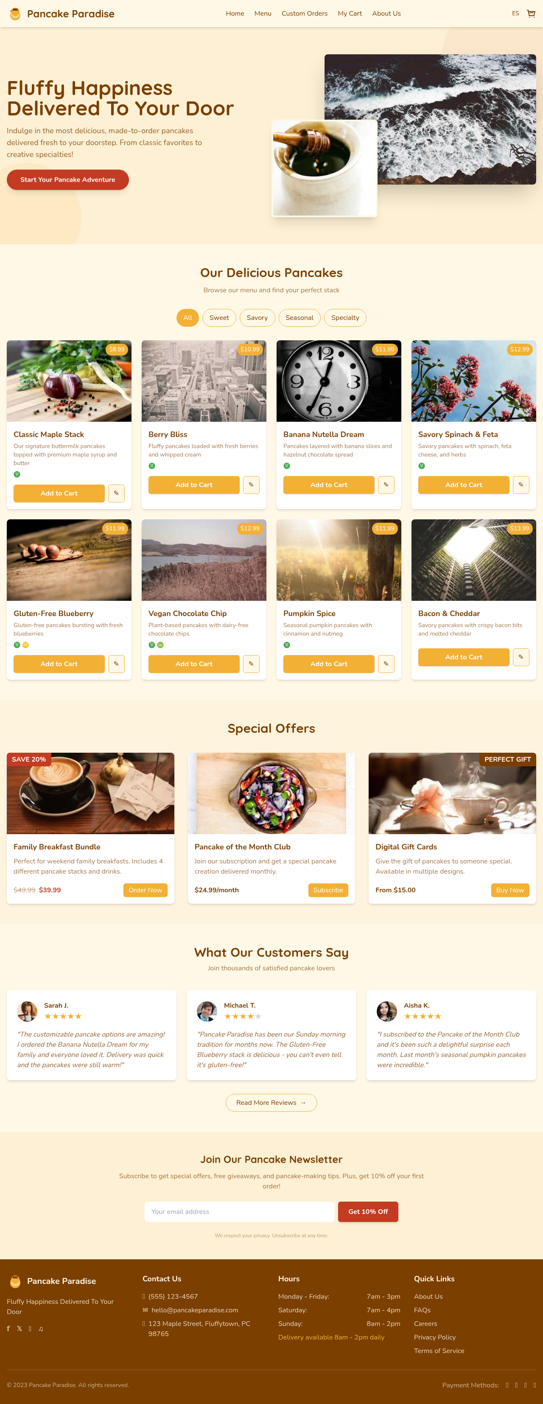Open customize pencil for Banana Nutella Dream
543x1404 pixels.
(386, 485)
